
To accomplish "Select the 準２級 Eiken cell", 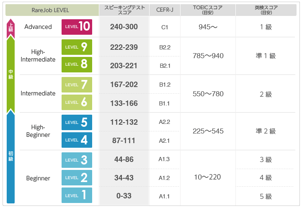I will [266, 131].
